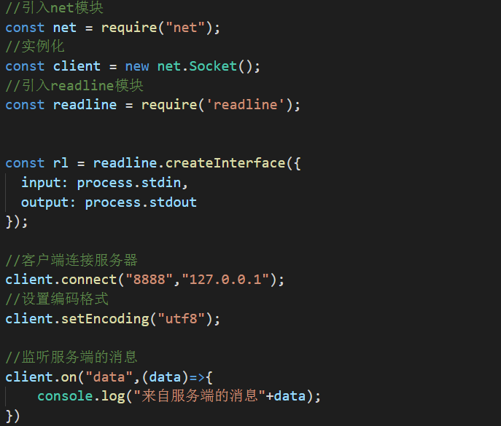Click the 'input:' property key
This screenshot has height=426, width=501.
click(44, 183)
